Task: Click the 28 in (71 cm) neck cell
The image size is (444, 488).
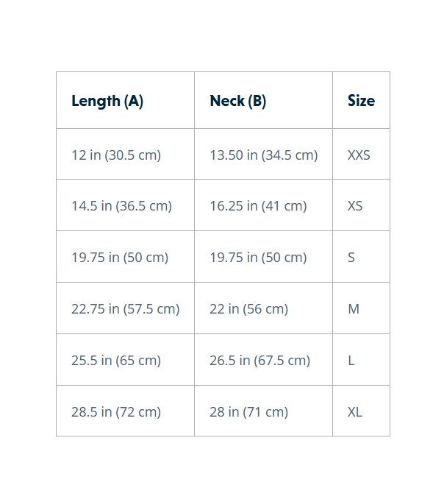Action: (x=248, y=412)
